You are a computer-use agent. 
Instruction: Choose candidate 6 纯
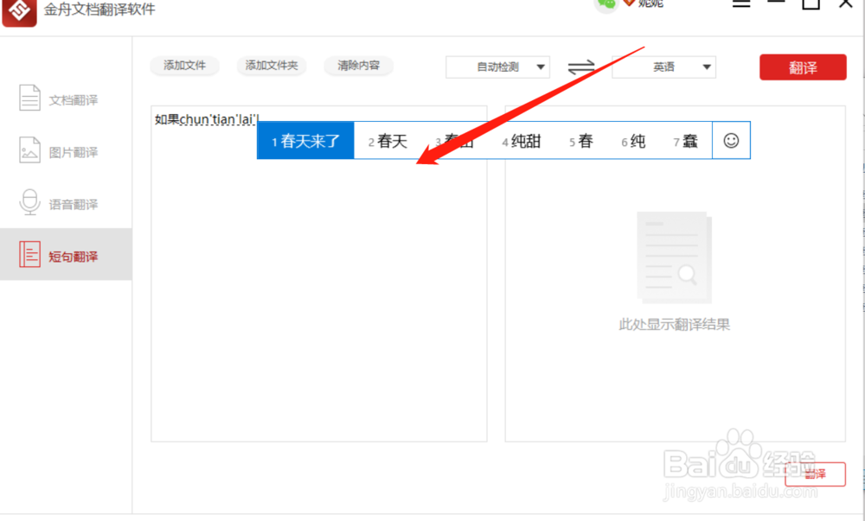click(633, 141)
